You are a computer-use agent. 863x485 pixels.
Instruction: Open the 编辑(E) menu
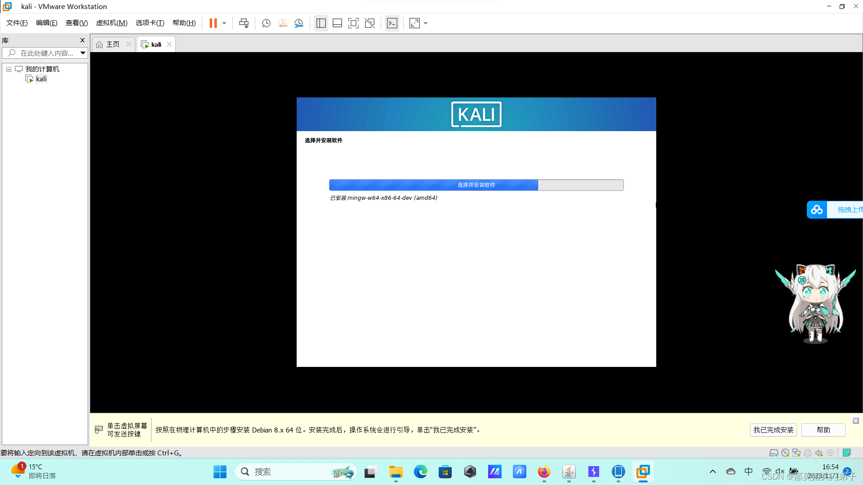[x=47, y=23]
